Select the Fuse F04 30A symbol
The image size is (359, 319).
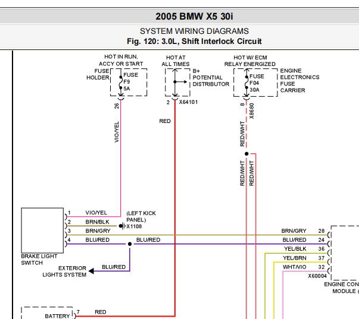click(246, 83)
